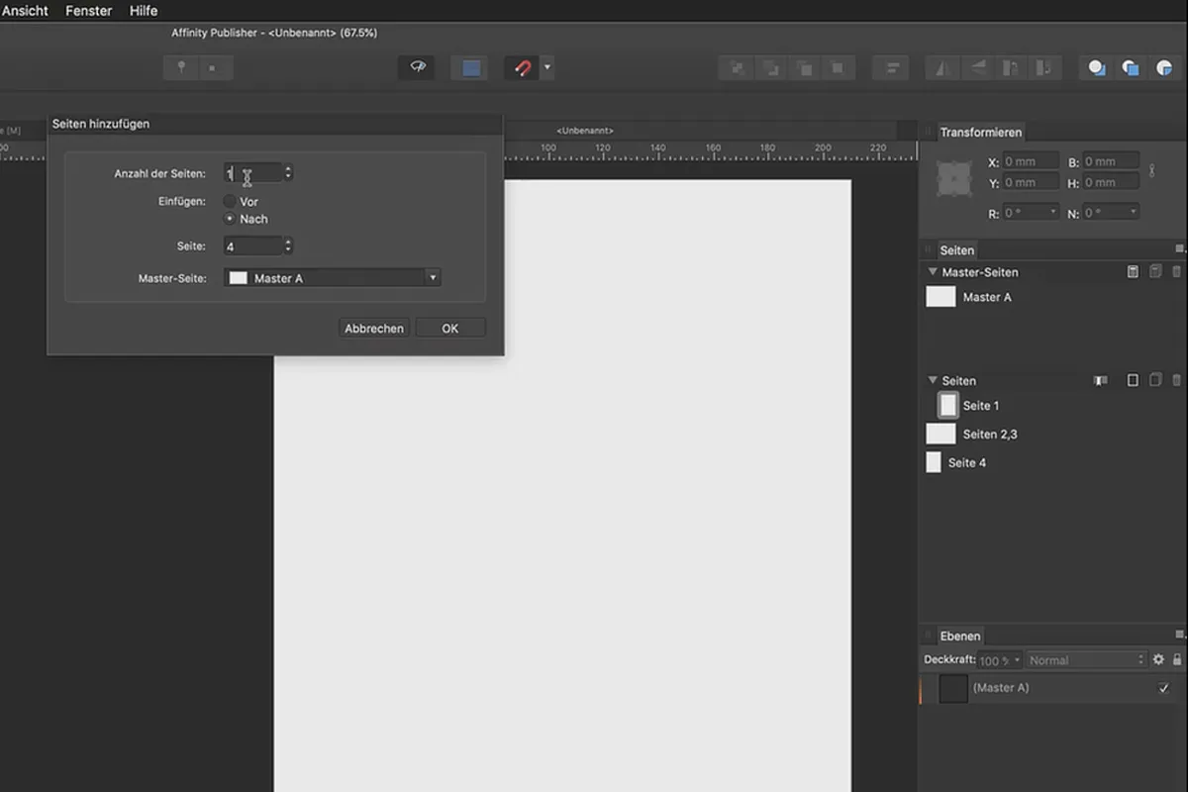Open the Ansicht menu

coord(24,10)
